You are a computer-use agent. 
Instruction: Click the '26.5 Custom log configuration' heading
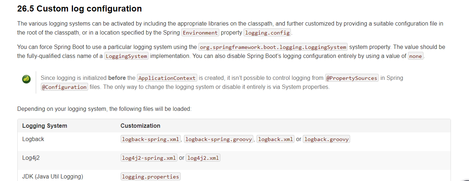(x=79, y=9)
